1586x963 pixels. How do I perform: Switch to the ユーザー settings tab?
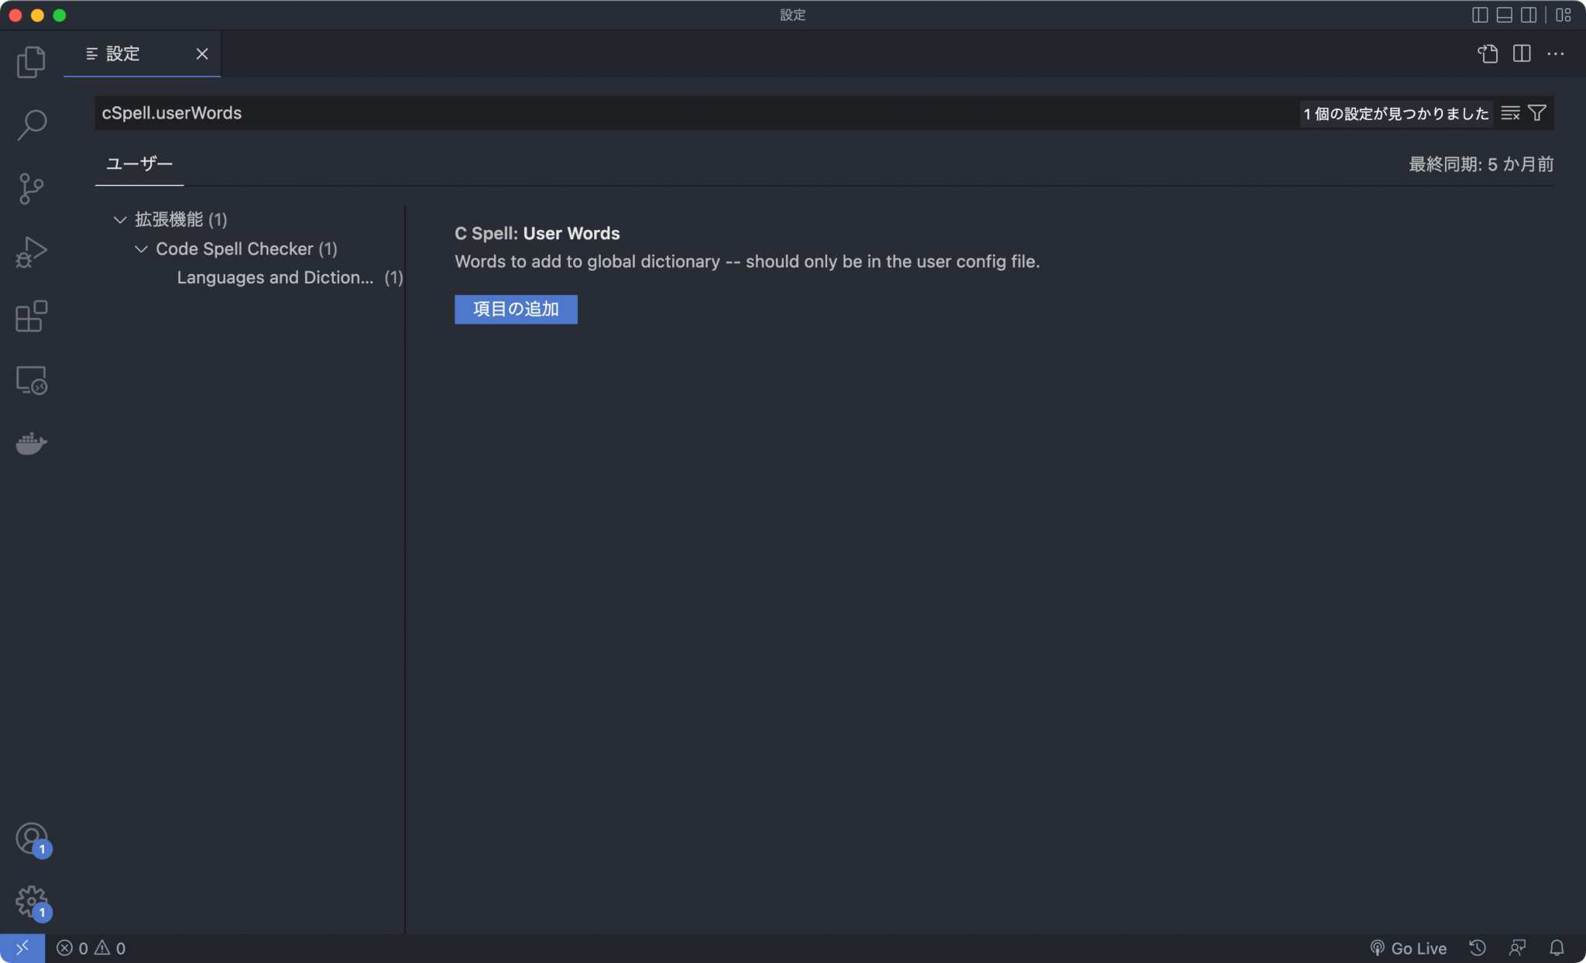(x=139, y=164)
